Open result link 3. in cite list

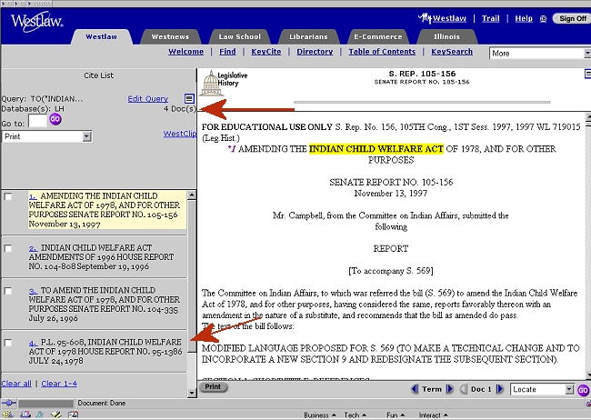click(33, 291)
